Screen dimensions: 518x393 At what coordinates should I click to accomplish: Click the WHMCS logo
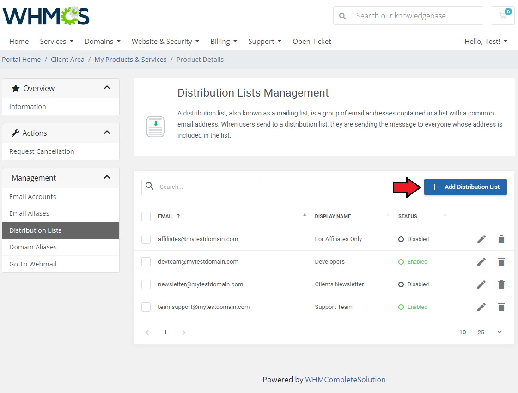pos(46,16)
